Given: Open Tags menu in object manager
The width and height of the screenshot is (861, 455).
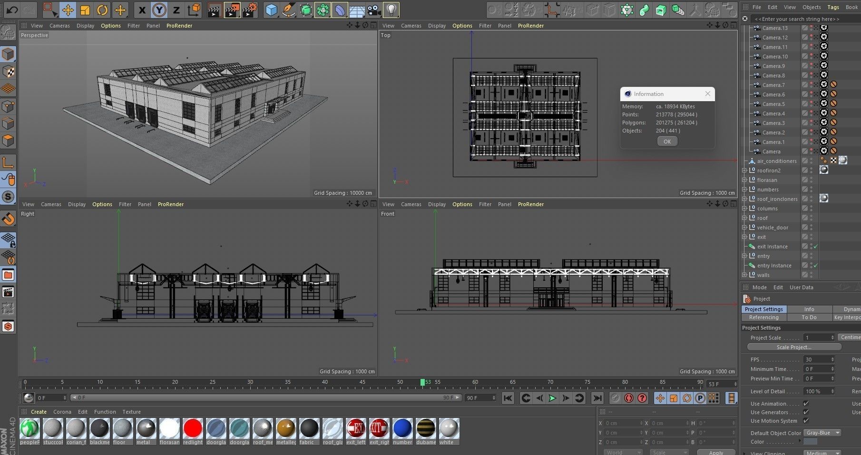Looking at the screenshot, I should click(x=833, y=7).
